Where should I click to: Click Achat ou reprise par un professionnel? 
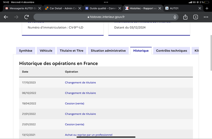(x=89, y=135)
